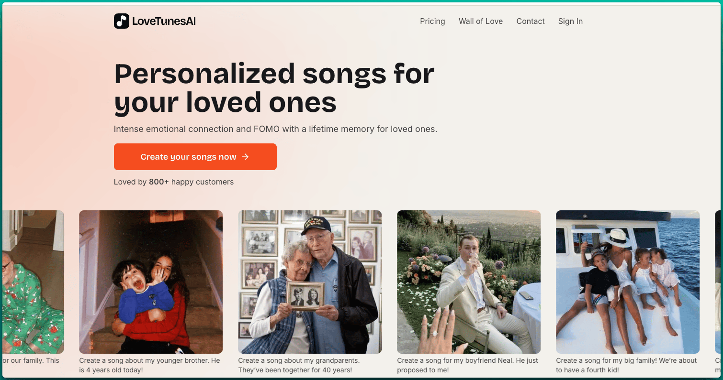Viewport: 723px width, 380px height.
Task: Click the boyfriend Neal proposal caption
Action: [467, 365]
